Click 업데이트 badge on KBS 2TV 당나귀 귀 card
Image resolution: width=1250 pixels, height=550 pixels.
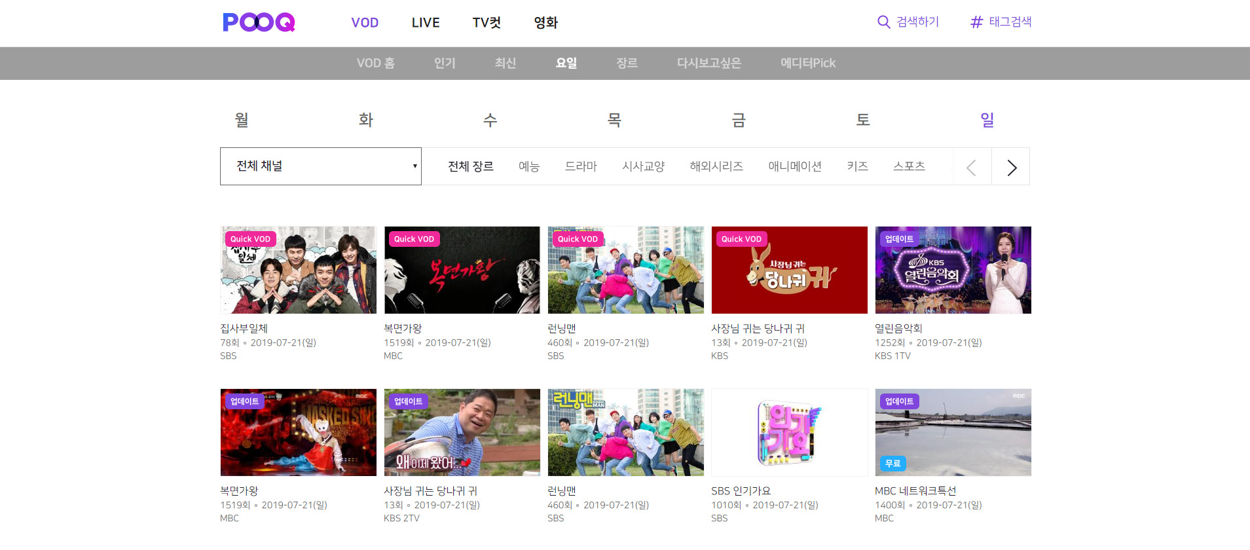coord(408,401)
